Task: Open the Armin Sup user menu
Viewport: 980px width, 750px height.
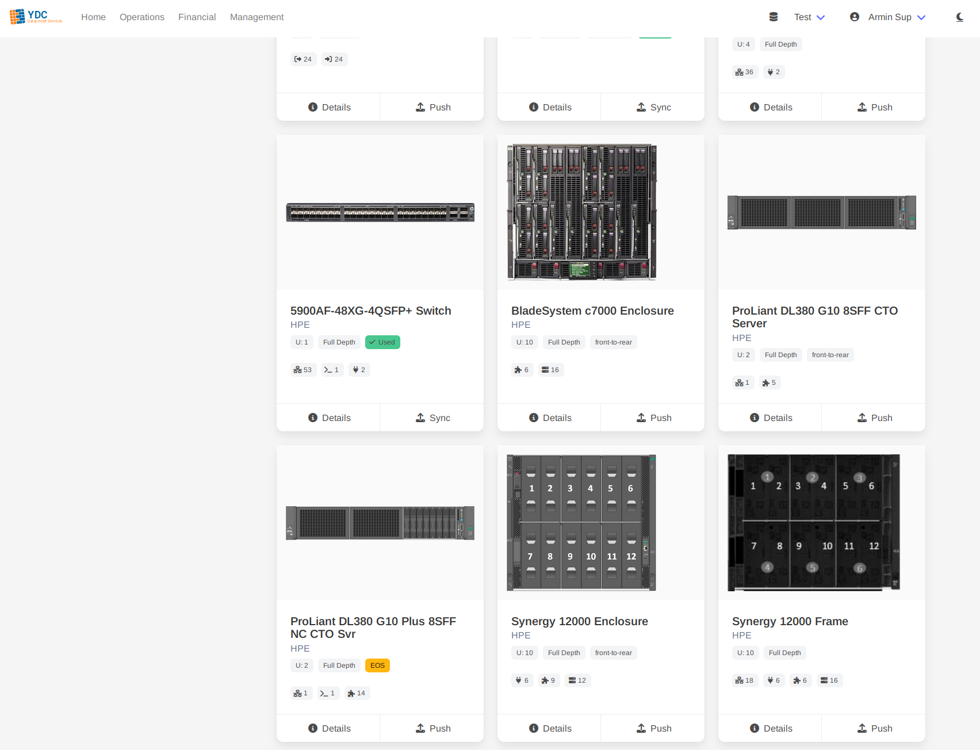Action: pos(897,17)
